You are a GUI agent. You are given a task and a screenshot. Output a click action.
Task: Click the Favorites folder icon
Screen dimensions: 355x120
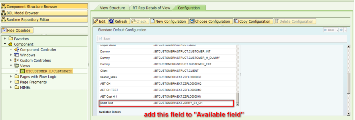click(x=11, y=39)
